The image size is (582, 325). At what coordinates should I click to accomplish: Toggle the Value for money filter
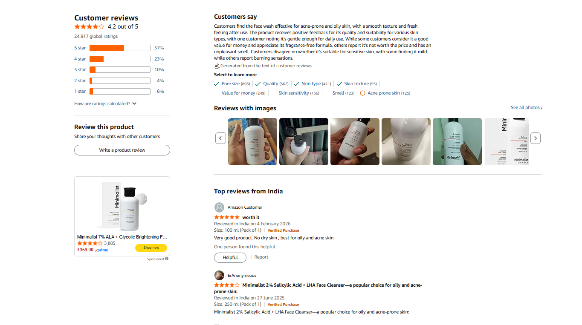click(240, 93)
